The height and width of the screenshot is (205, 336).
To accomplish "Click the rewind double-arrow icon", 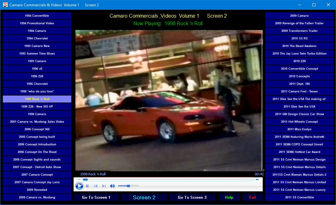I will pyautogui.click(x=79, y=179).
